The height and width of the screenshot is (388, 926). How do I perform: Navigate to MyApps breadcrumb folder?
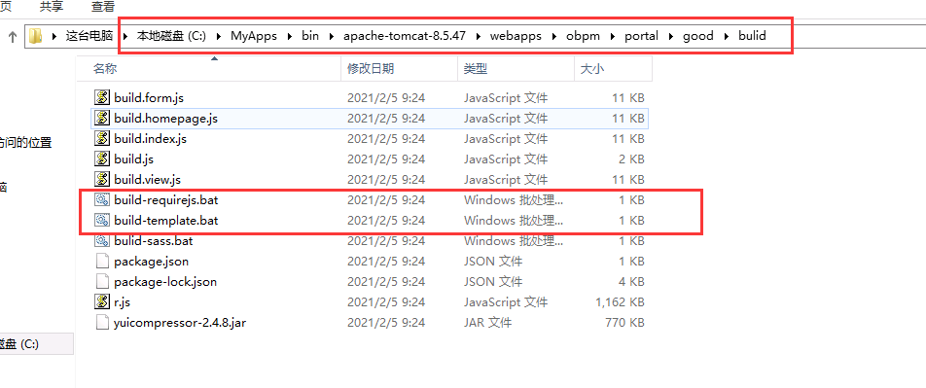[x=254, y=36]
